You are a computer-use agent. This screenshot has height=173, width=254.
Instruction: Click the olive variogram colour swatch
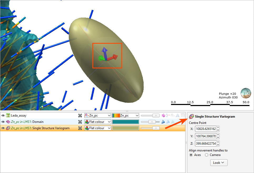125,128
